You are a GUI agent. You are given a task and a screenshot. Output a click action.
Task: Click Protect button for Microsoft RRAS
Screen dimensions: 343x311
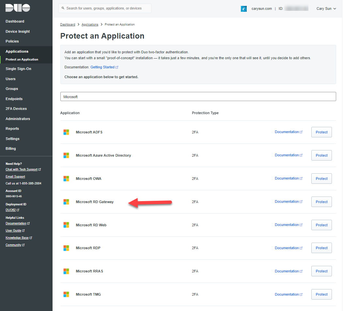[321, 271]
